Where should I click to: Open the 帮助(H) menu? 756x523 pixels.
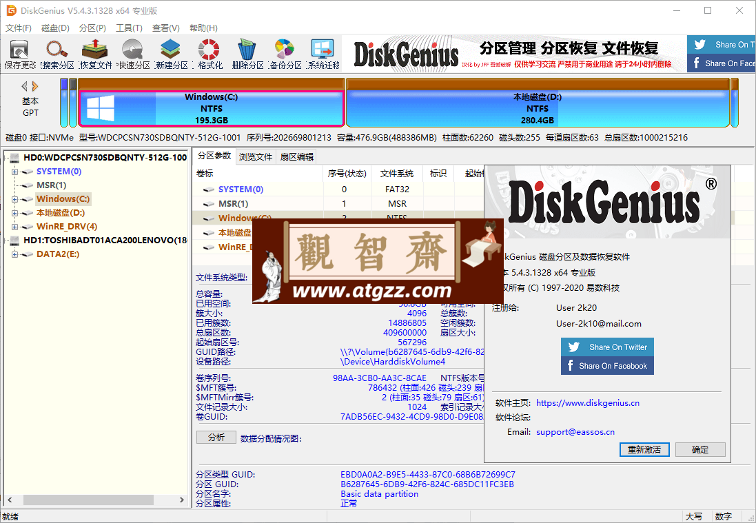pyautogui.click(x=203, y=28)
